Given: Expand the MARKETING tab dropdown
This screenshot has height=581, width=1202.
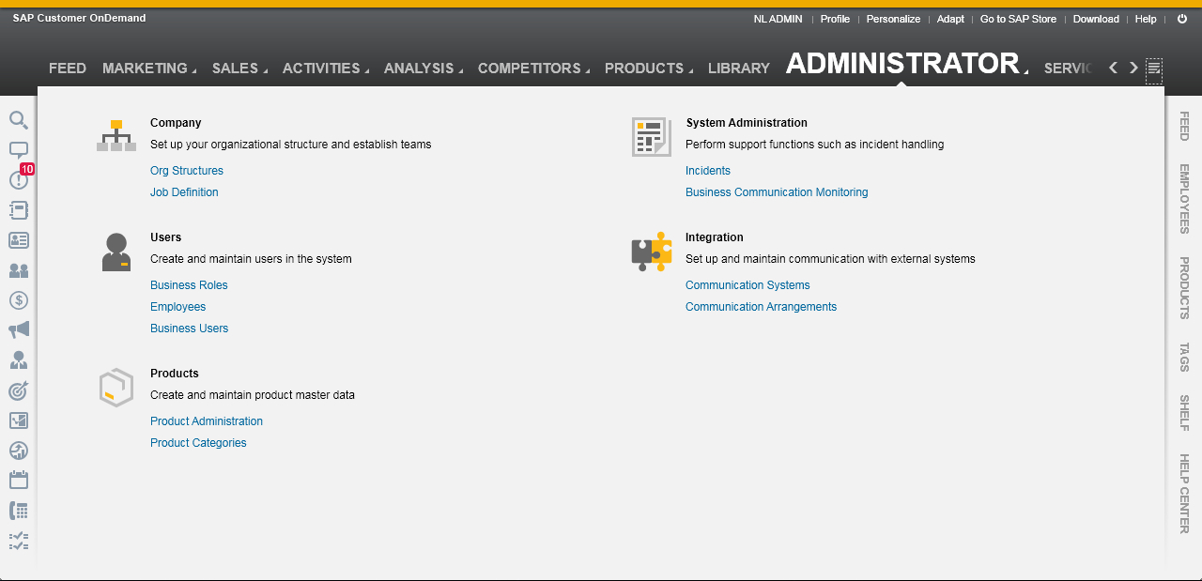Looking at the screenshot, I should (x=194, y=71).
